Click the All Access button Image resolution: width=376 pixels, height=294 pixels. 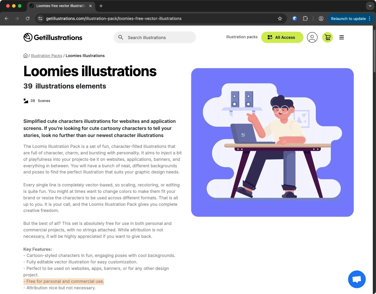click(282, 37)
